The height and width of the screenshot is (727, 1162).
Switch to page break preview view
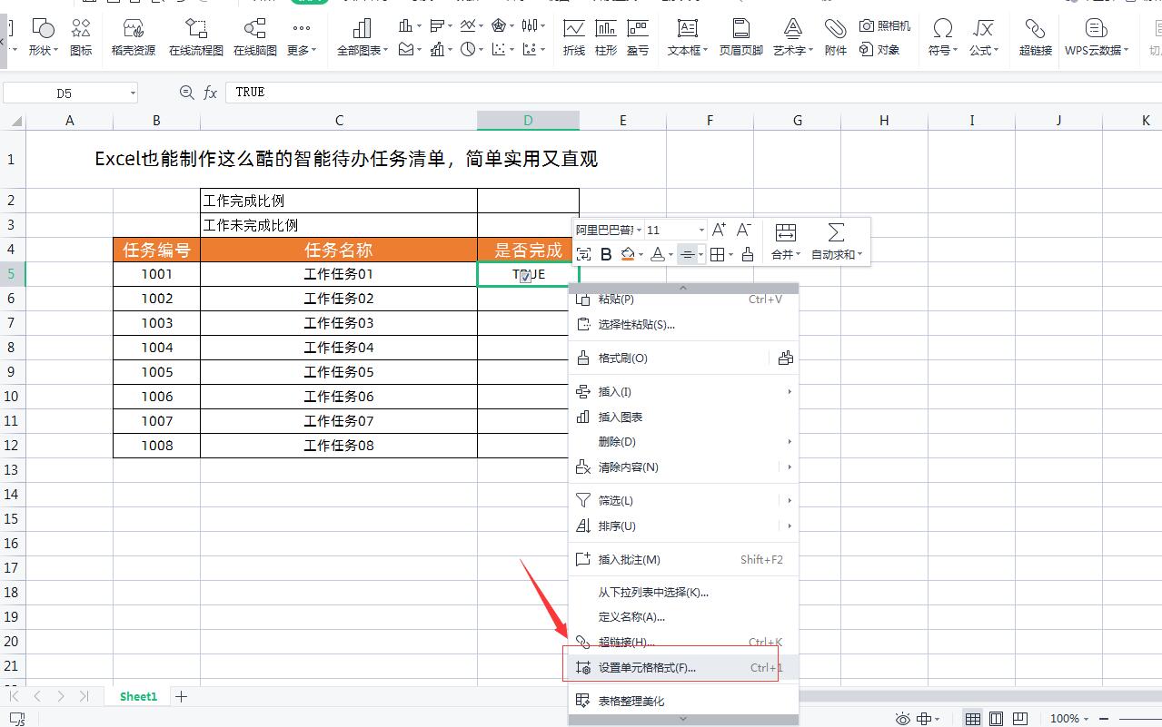click(x=1019, y=718)
